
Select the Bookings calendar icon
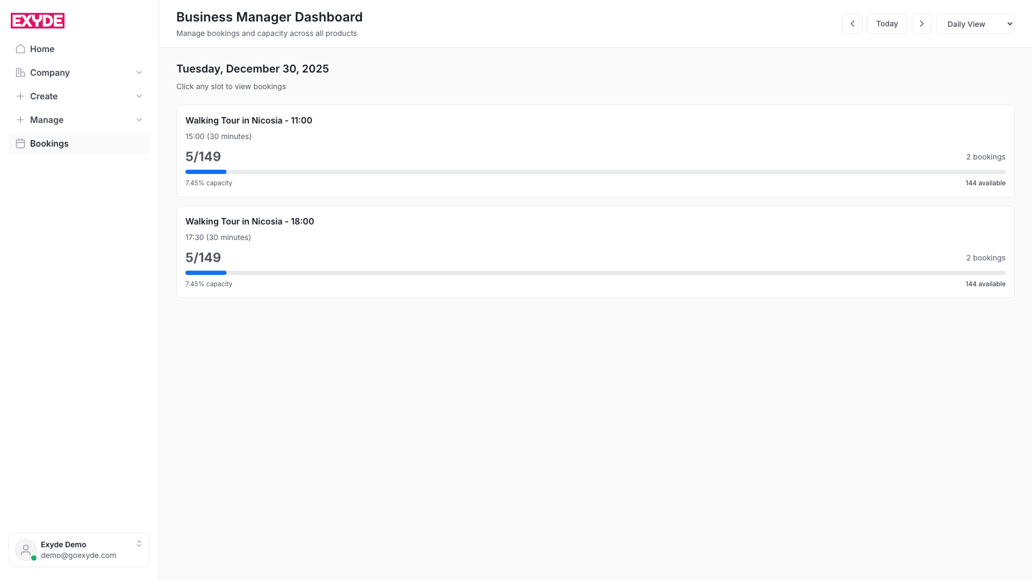[20, 143]
